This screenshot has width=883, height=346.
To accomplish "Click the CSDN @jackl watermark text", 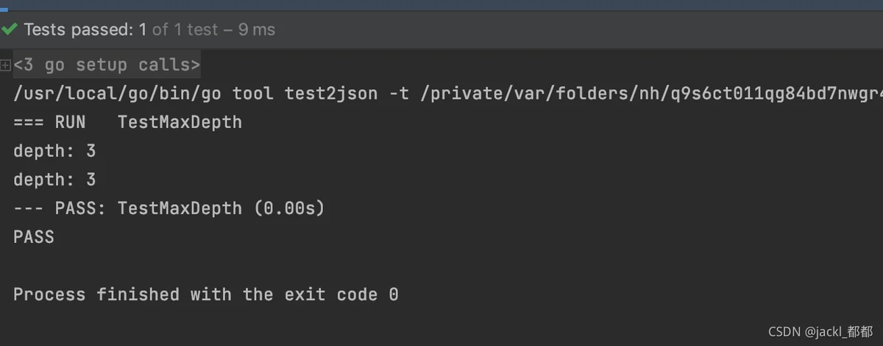I will [x=816, y=331].
